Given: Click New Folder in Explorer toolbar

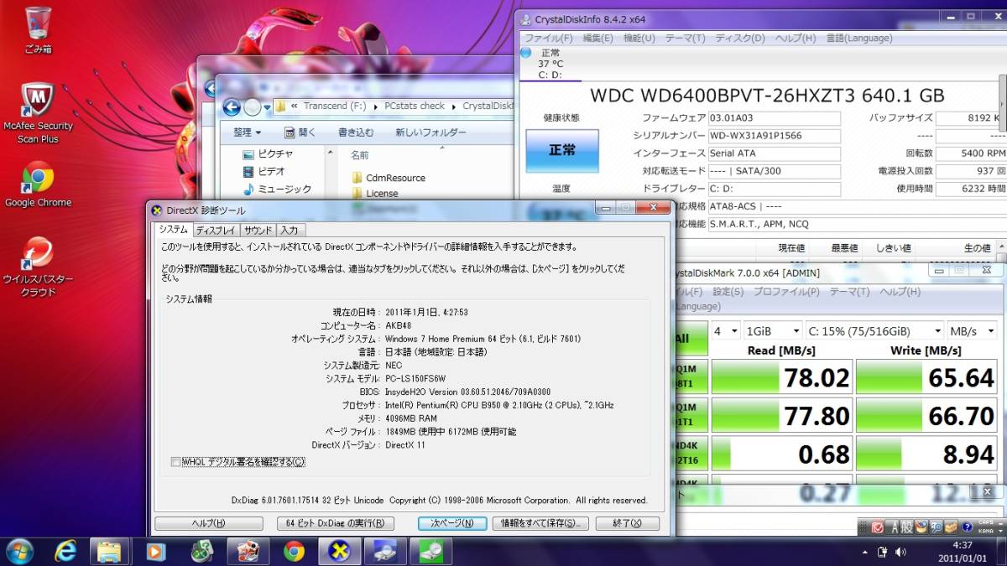Looking at the screenshot, I should (430, 132).
